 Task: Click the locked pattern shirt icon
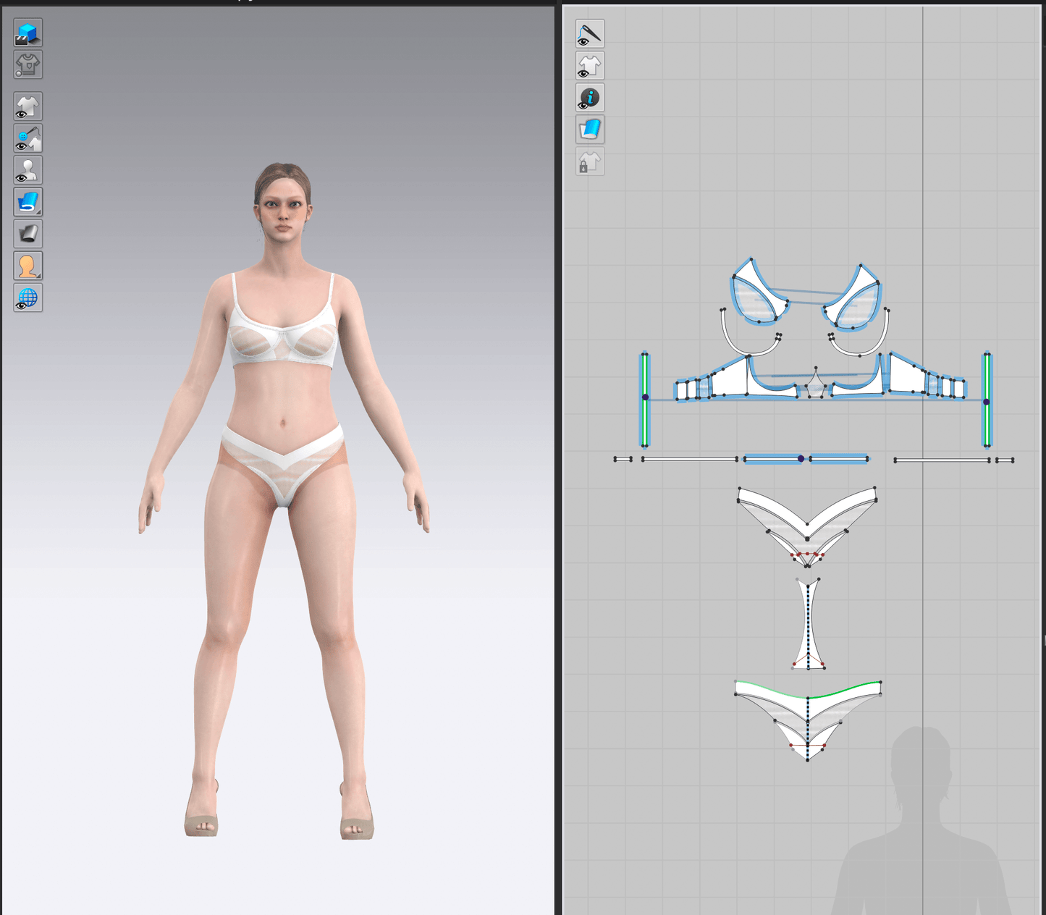click(x=590, y=161)
